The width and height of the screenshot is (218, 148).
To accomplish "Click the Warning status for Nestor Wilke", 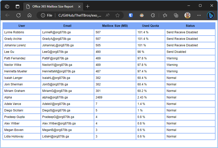I will (x=172, y=65).
